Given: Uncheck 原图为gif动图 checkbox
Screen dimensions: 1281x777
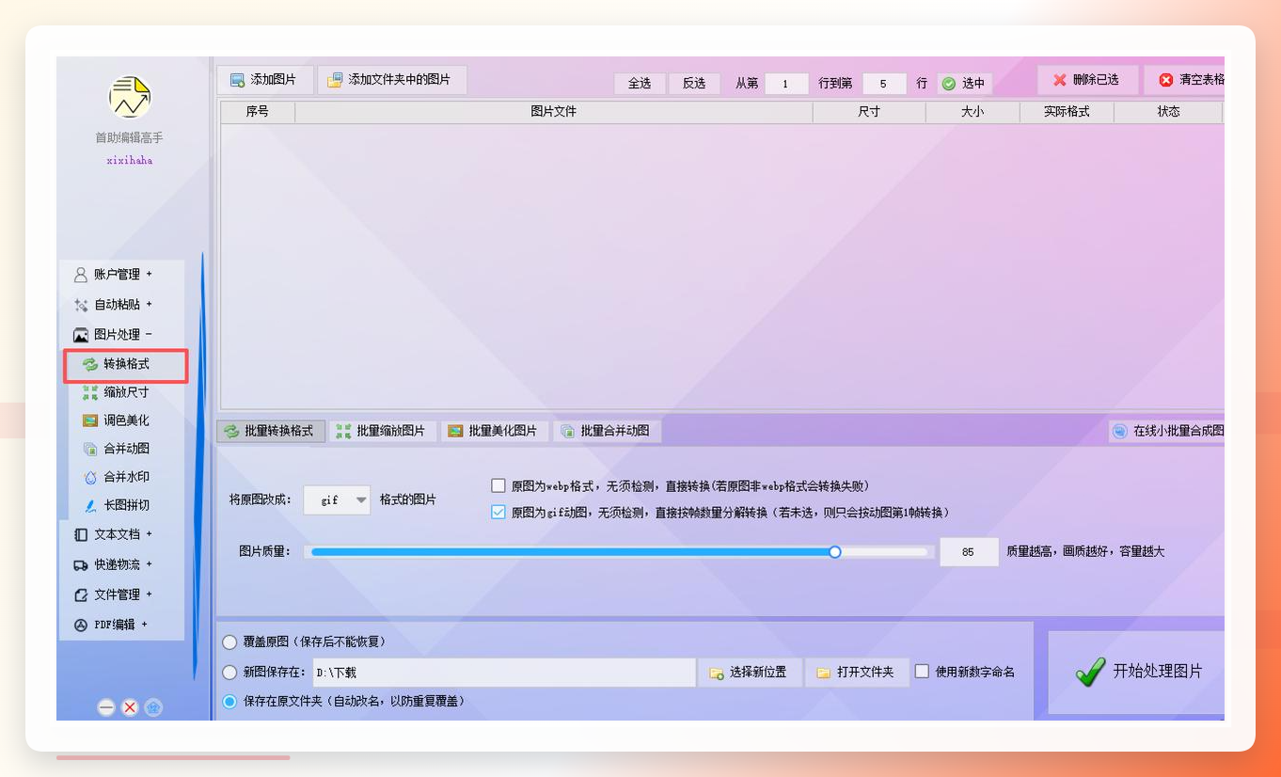Looking at the screenshot, I should (498, 513).
